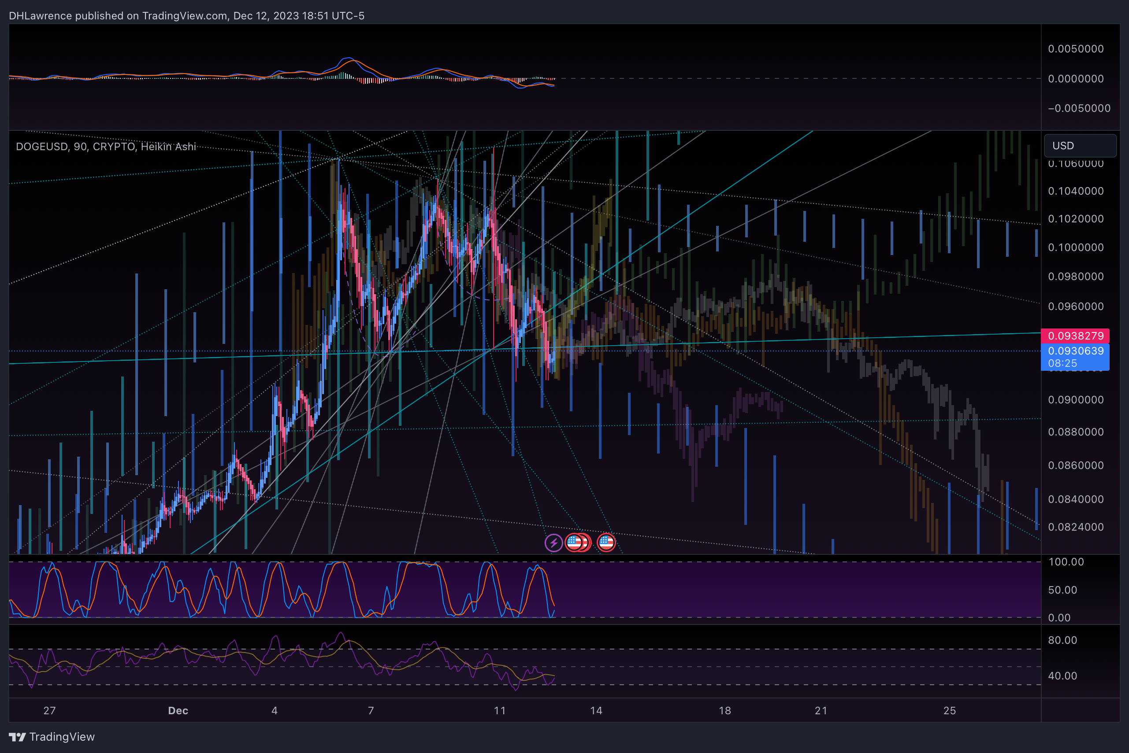Click the leftmost US flag economic event icon
The height and width of the screenshot is (753, 1129).
(573, 543)
